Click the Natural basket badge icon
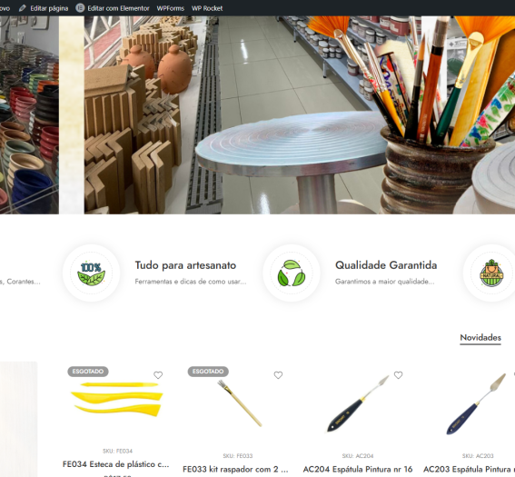 pos(491,273)
